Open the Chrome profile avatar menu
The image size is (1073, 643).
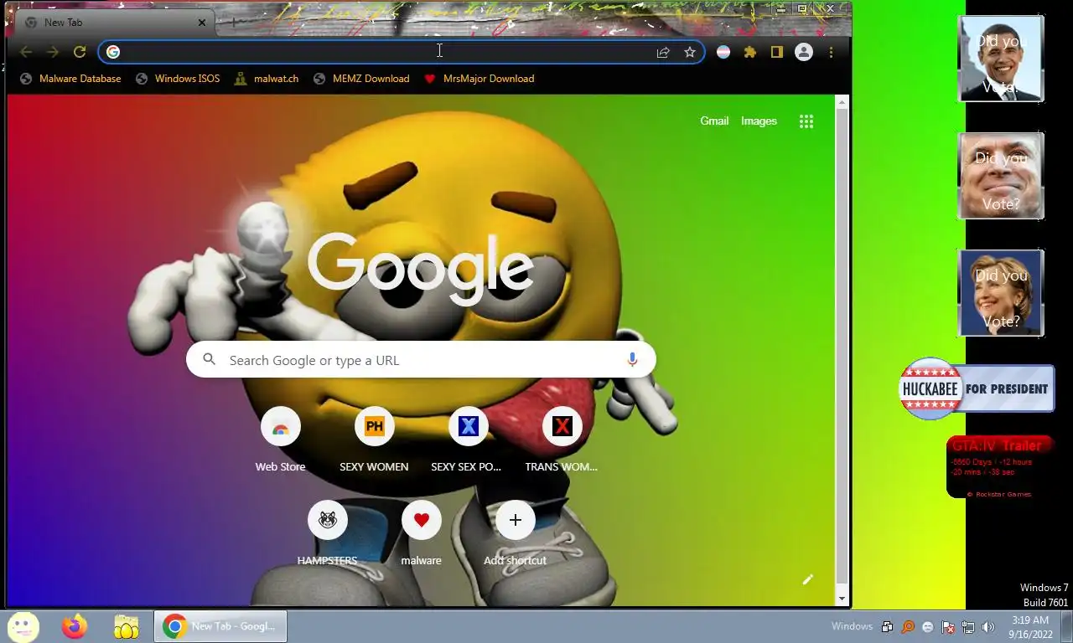tap(804, 52)
